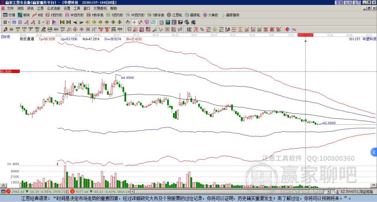Click the black right-arrow move icon

[x=81, y=22]
